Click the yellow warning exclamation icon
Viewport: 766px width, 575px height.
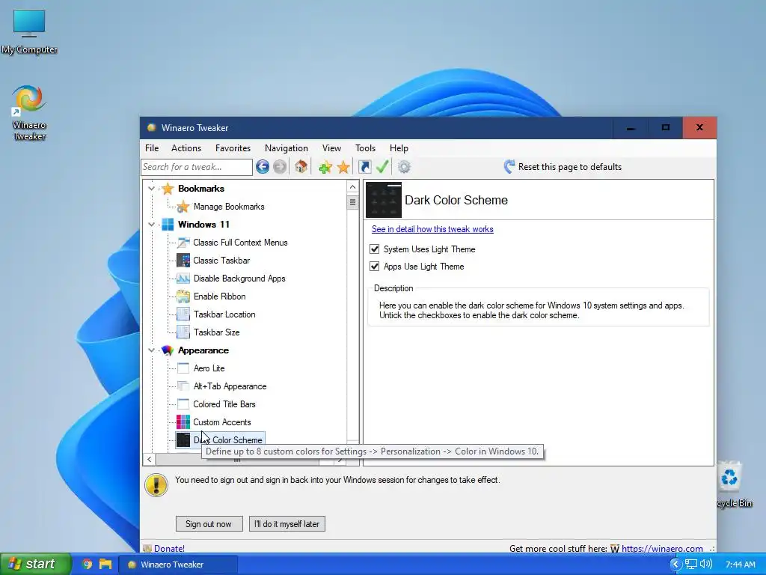tap(156, 485)
